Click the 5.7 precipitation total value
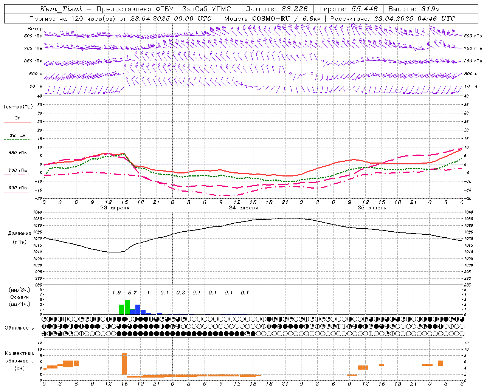Image resolution: width=484 pixels, height=387 pixels. tap(132, 293)
